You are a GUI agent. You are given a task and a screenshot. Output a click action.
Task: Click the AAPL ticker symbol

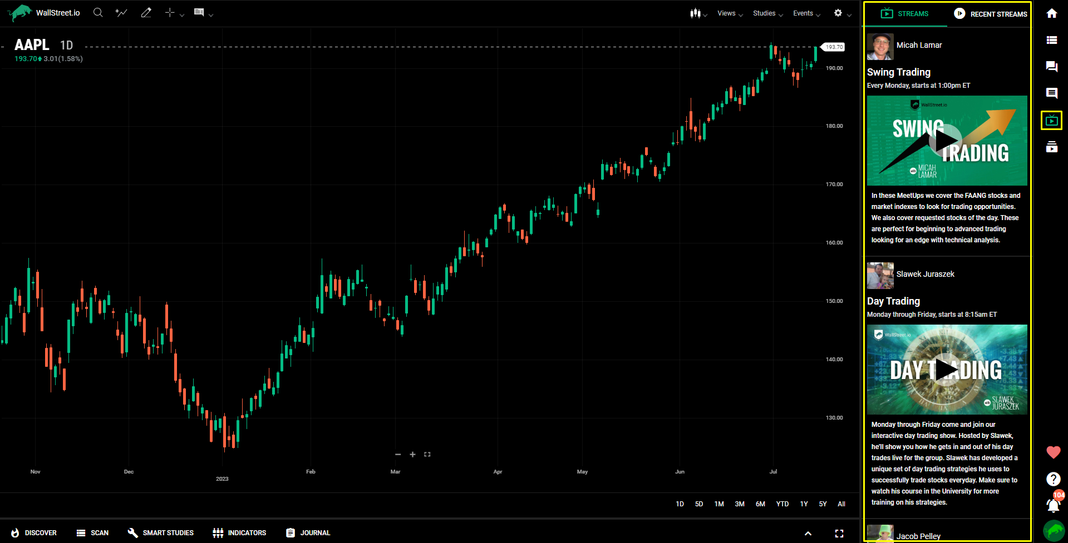point(32,44)
